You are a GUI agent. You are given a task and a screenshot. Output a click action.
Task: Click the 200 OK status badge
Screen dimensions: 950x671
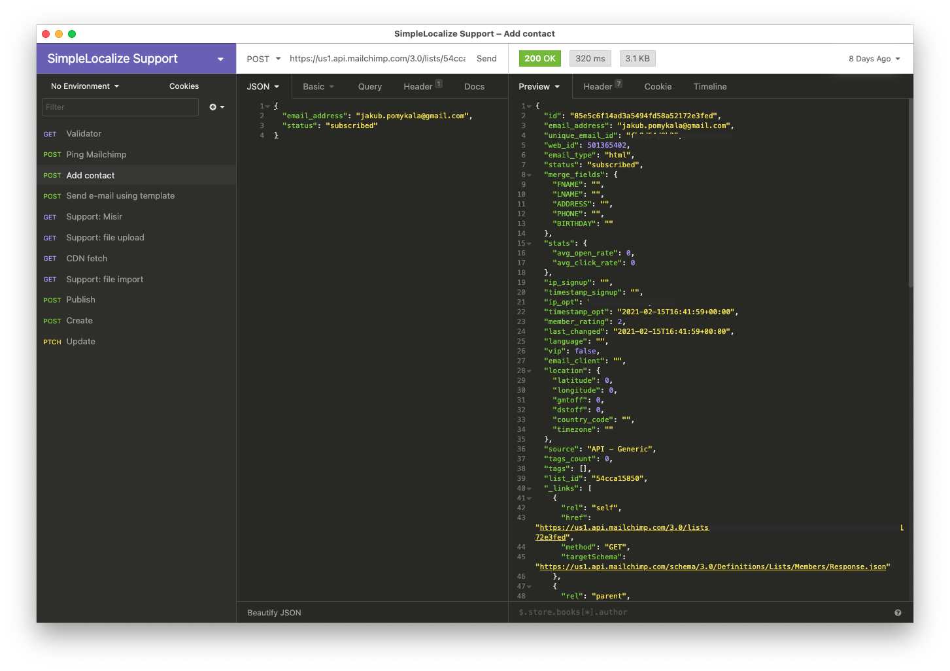tap(540, 58)
